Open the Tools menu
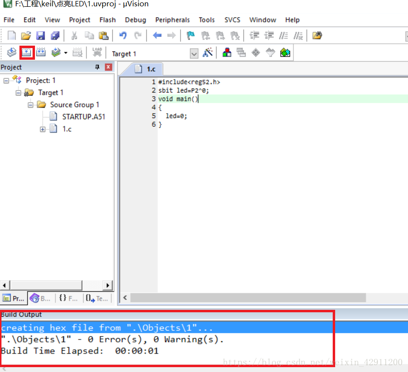408x372 pixels. (x=207, y=20)
